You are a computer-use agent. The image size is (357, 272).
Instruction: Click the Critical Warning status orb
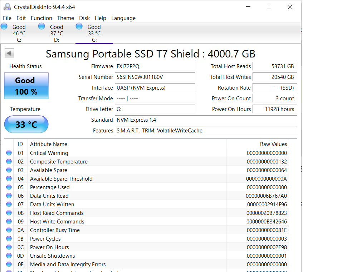[x=9, y=153]
